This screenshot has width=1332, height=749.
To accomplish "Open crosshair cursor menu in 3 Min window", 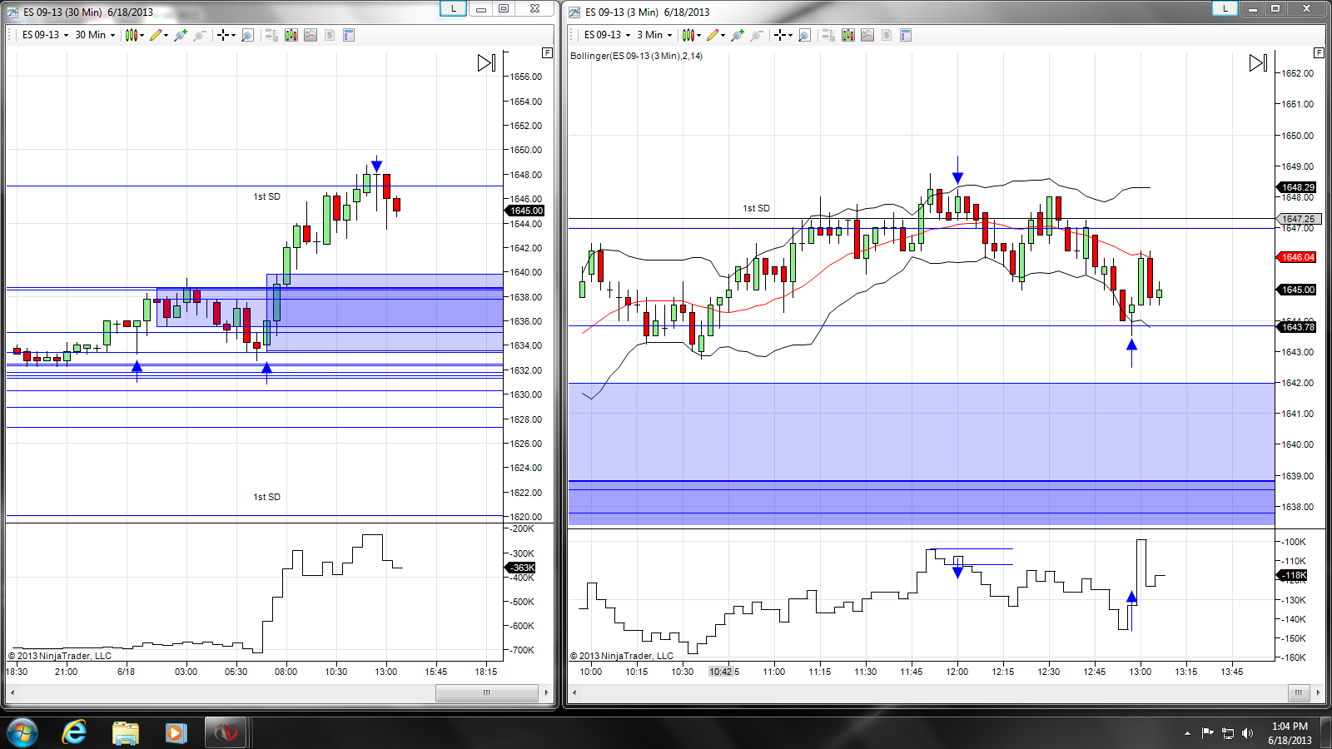I will (x=783, y=35).
